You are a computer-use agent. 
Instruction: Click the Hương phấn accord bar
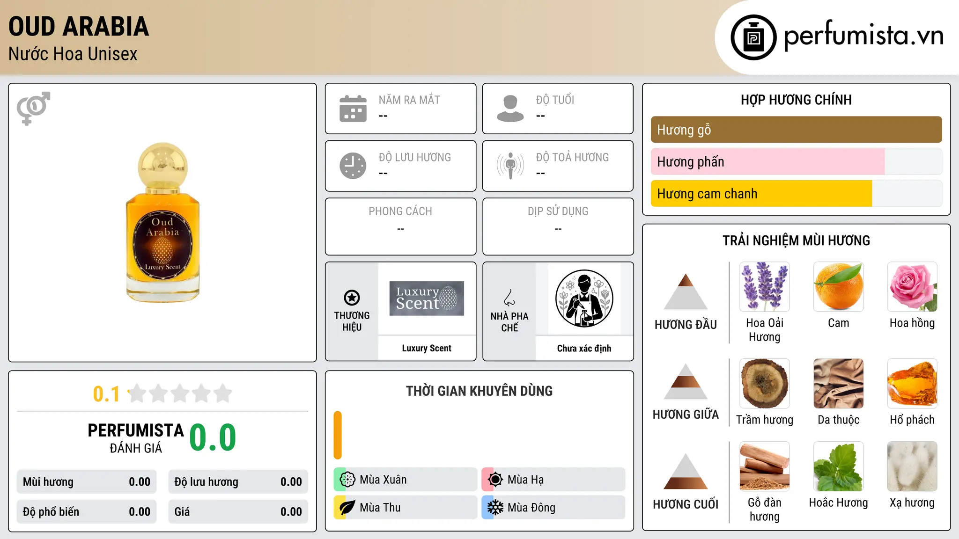796,161
